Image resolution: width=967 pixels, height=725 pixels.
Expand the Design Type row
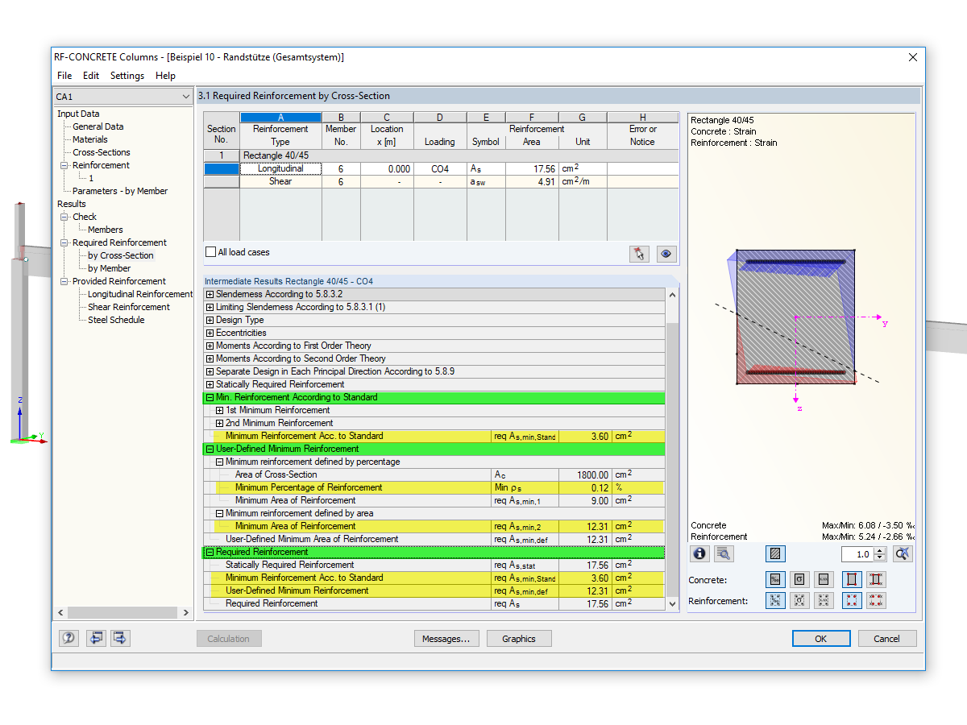(x=210, y=320)
